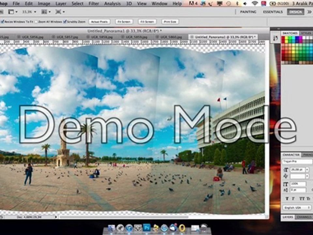The image size is (313, 235).
Task: Open the 33.3% zoom level dropdown
Action: [29, 12]
